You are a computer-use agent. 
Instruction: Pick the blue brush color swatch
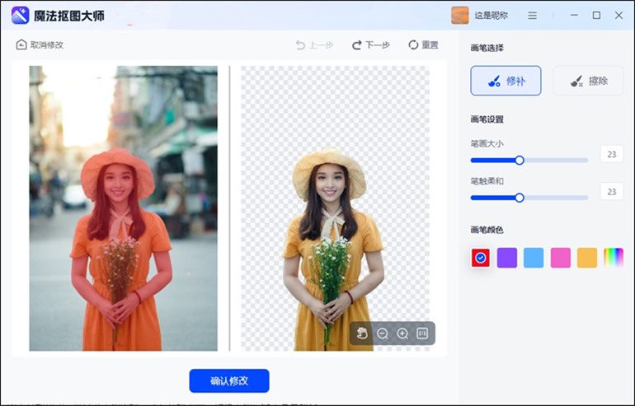point(534,258)
